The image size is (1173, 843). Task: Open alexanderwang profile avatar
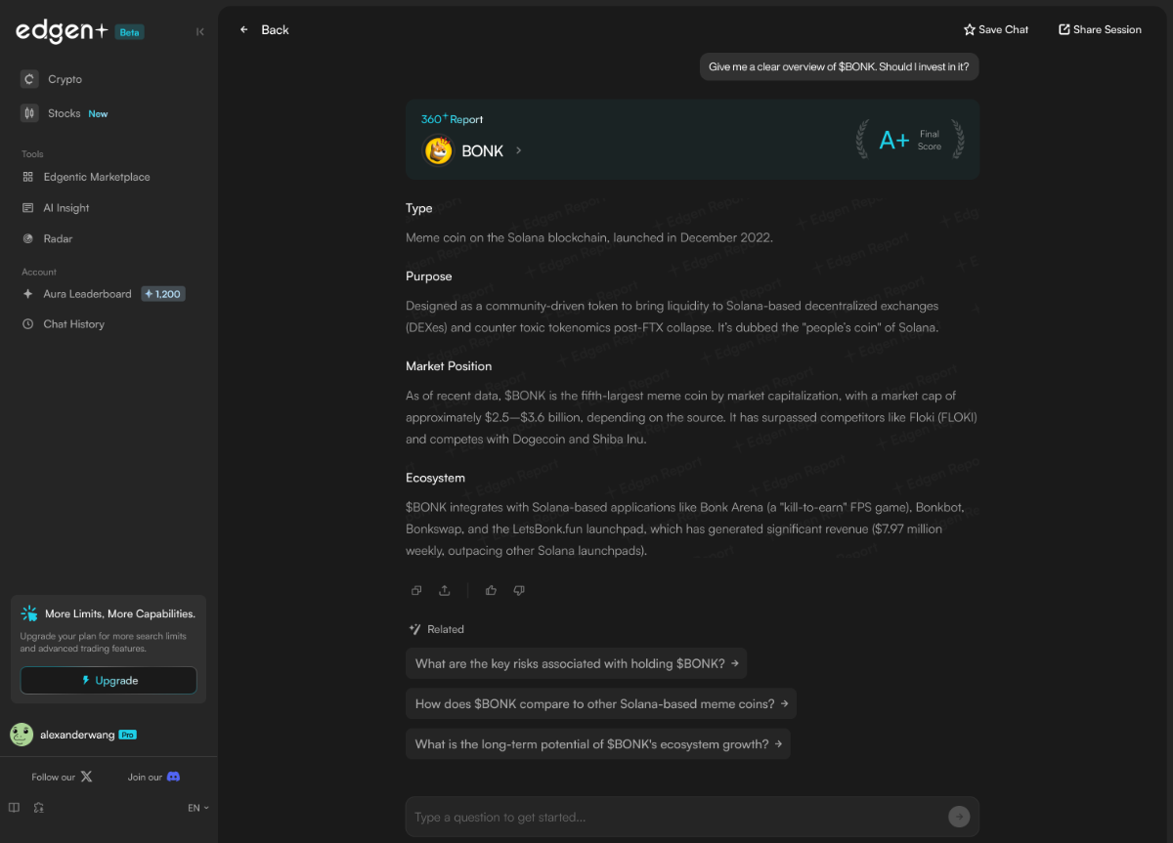22,735
